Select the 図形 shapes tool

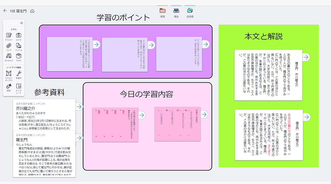9,88
